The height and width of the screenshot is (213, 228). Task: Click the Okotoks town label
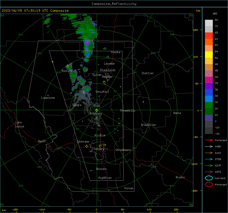(102, 169)
